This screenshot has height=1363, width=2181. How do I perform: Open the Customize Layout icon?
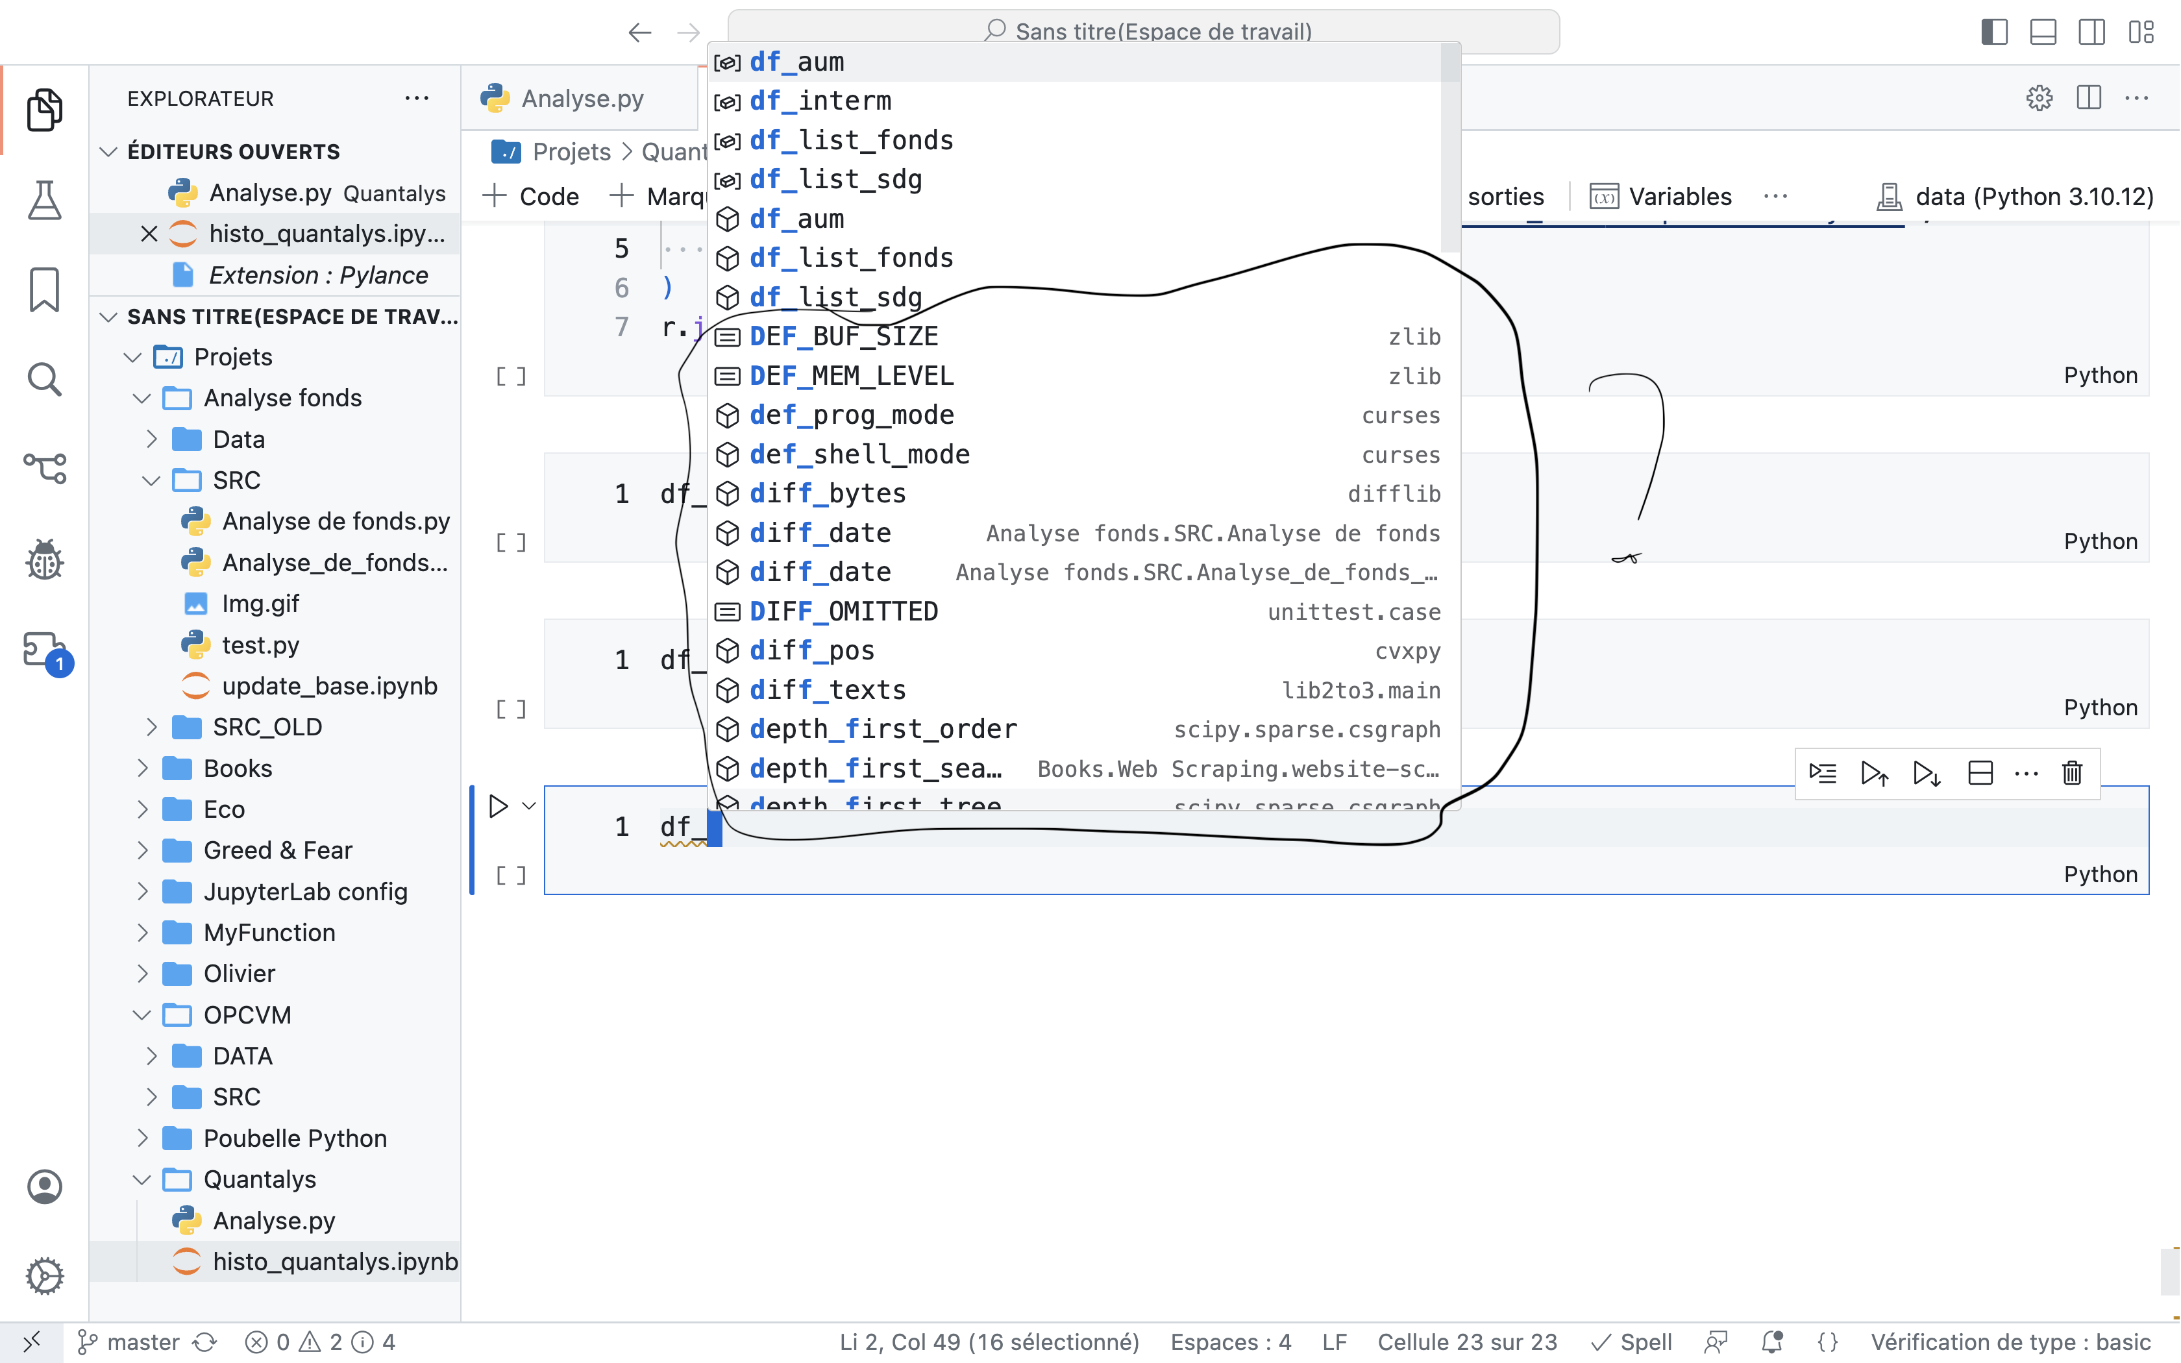2141,32
